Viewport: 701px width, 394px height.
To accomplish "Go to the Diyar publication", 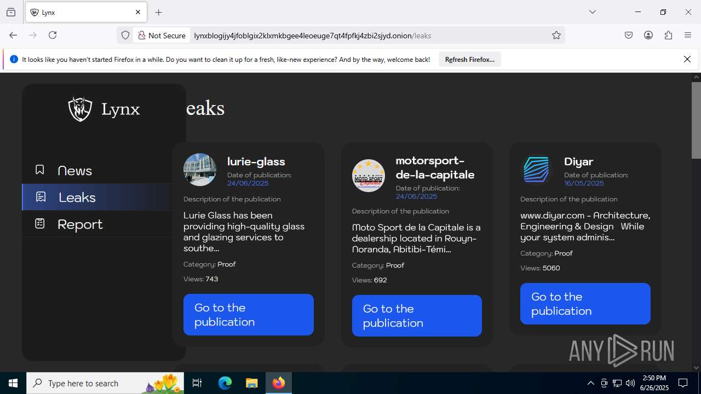I will pyautogui.click(x=585, y=304).
